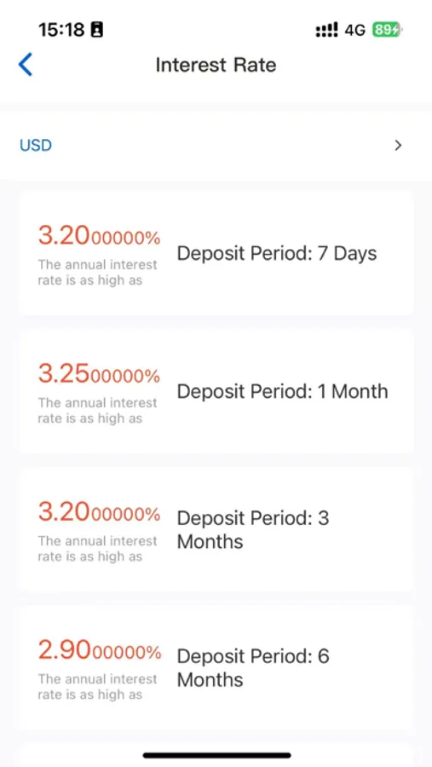Tap the ID card status icon
Viewport: 432px width, 767px height.
97,31
